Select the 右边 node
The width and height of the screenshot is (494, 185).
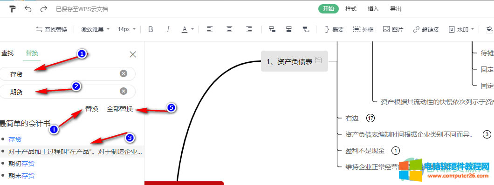click(x=352, y=118)
